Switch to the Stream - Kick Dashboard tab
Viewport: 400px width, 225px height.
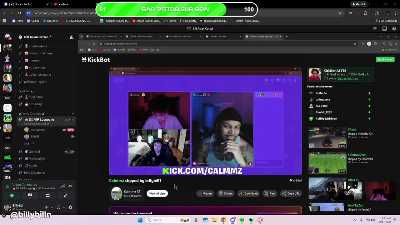pyautogui.click(x=143, y=36)
